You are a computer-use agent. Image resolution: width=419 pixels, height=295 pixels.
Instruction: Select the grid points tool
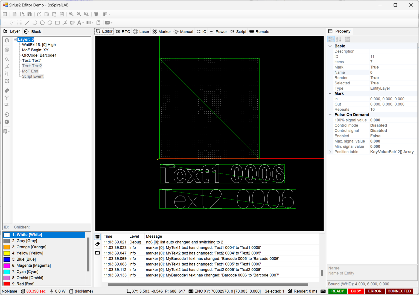point(20,23)
